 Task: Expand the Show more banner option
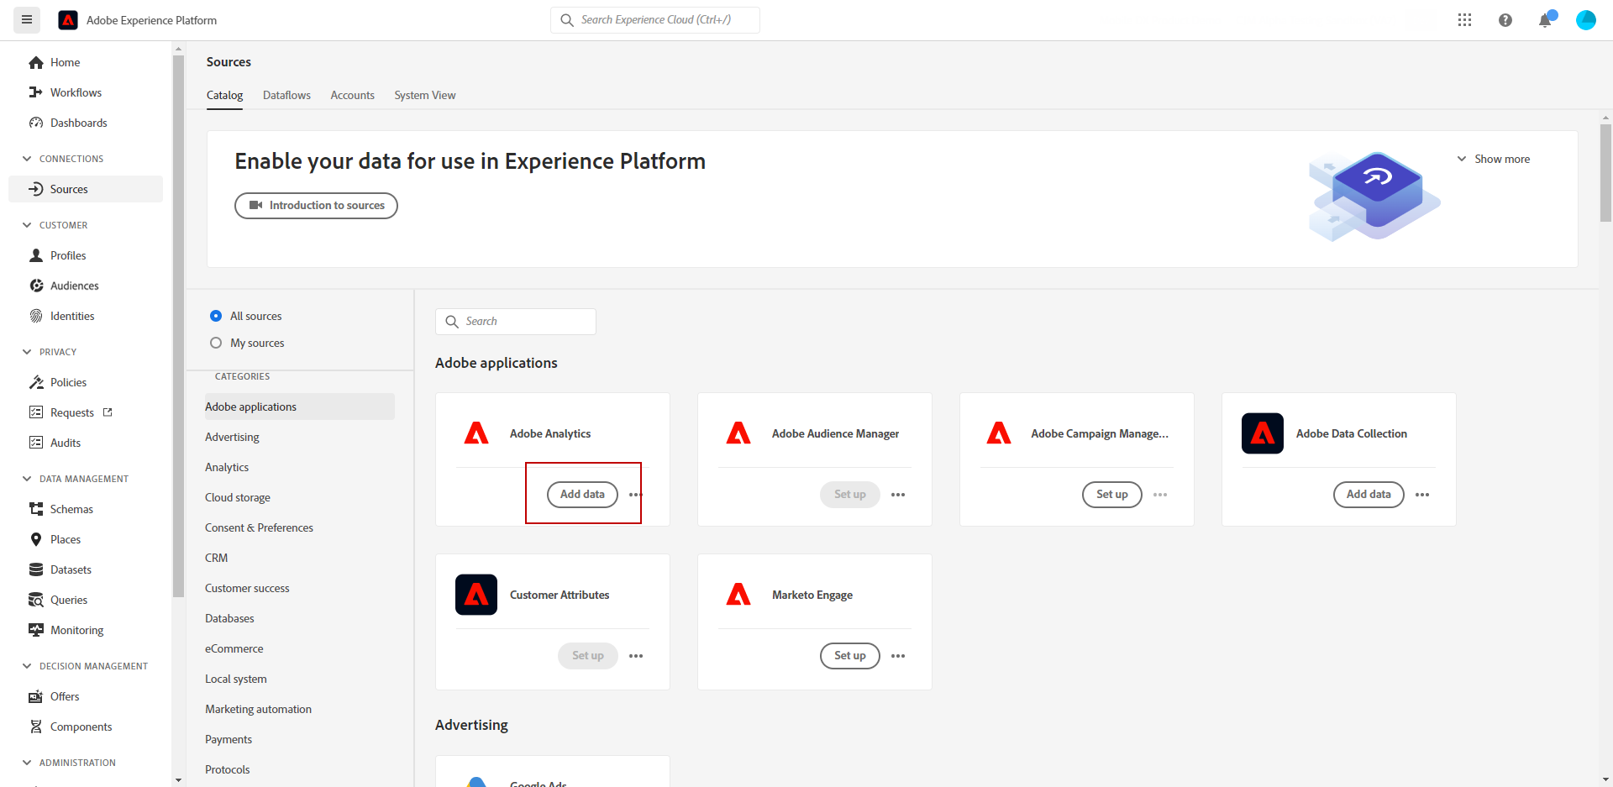(x=1494, y=159)
